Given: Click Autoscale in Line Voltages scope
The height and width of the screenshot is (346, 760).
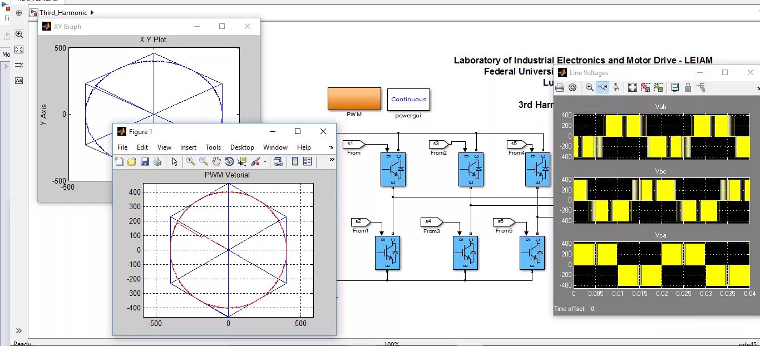Looking at the screenshot, I should (633, 87).
